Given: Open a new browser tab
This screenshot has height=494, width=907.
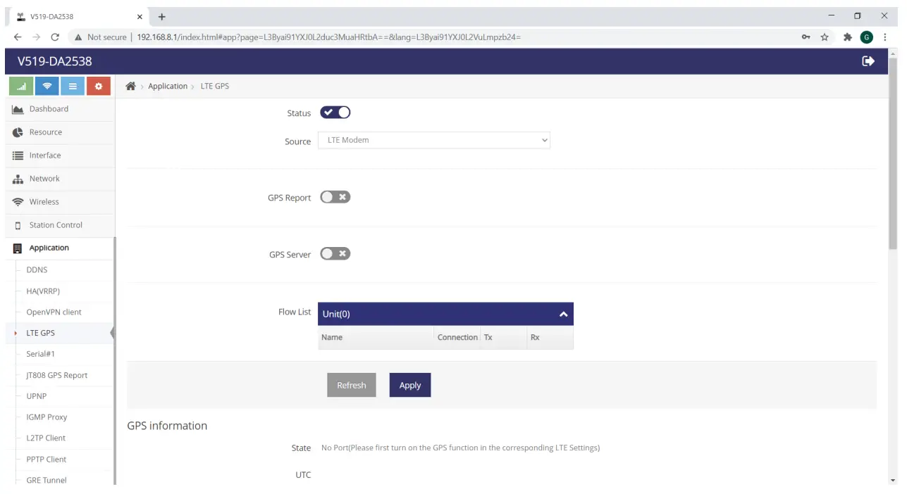Looking at the screenshot, I should tap(162, 16).
